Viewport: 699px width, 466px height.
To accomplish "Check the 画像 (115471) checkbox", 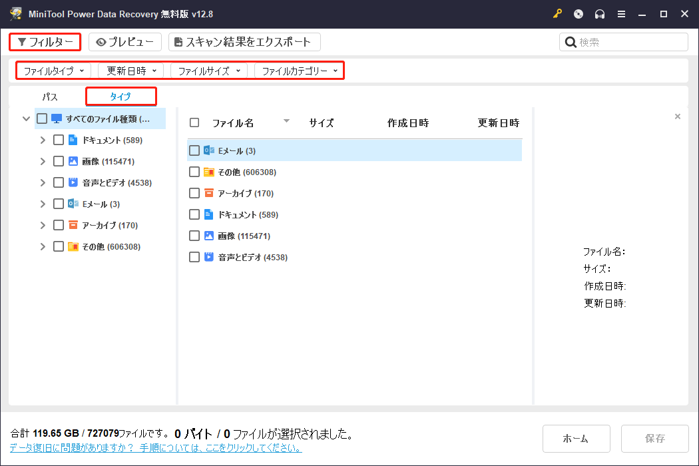I will [x=59, y=161].
